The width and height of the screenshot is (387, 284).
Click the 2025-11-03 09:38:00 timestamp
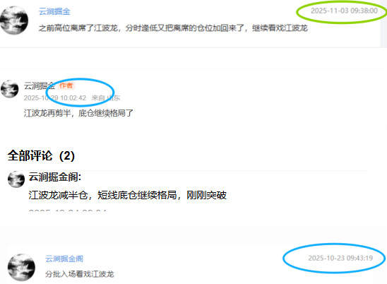344,11
